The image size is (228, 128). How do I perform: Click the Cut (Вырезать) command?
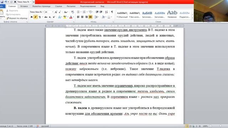12,11
